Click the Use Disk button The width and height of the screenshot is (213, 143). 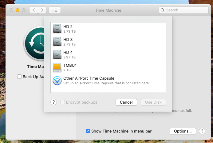153,102
